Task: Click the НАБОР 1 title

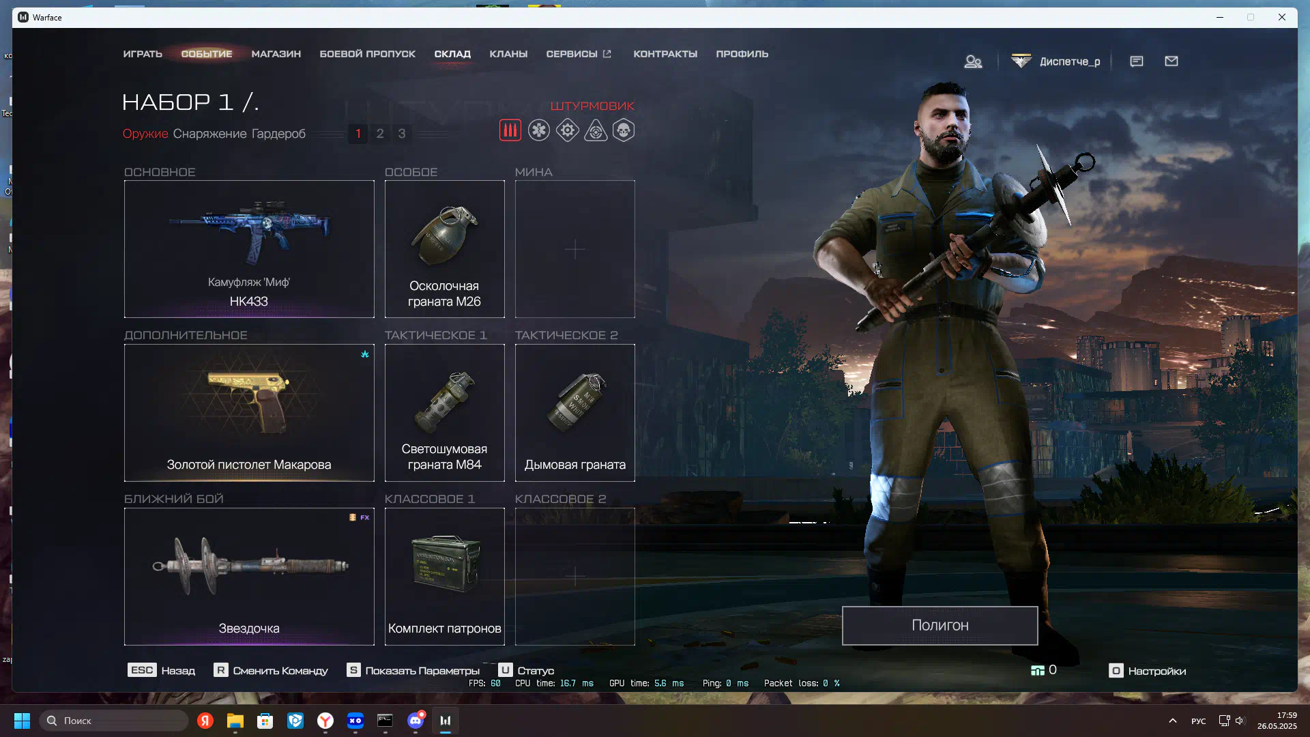Action: point(190,102)
